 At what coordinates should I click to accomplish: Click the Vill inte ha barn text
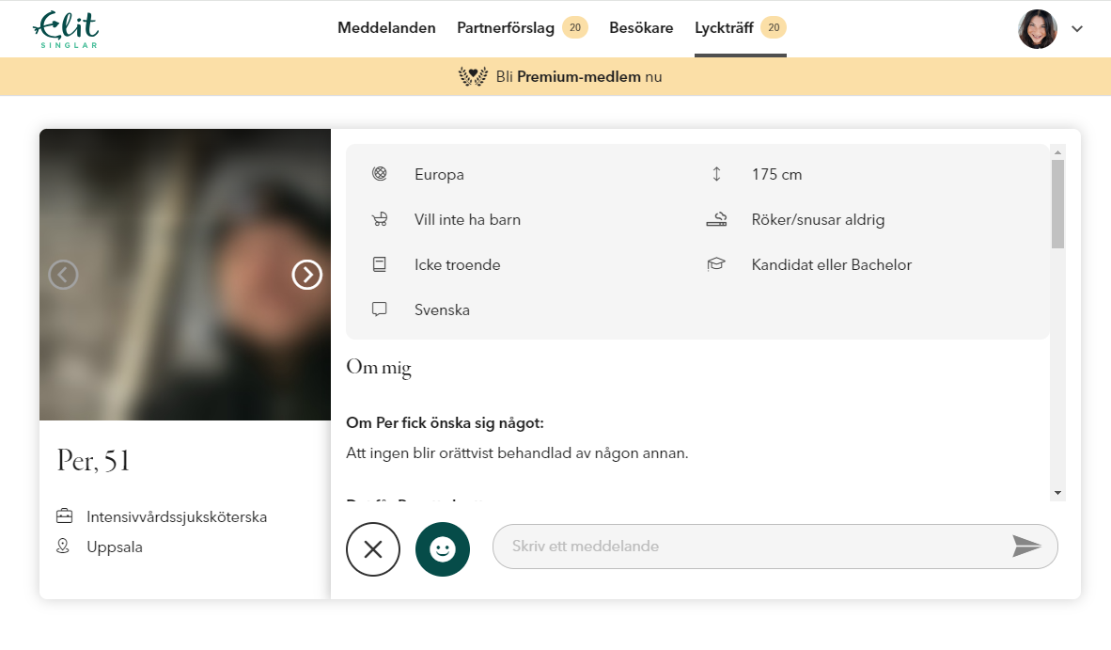point(468,220)
